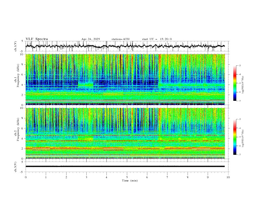Click the "10" kHz tick of ch.2 spectrogram

click(x=22, y=108)
